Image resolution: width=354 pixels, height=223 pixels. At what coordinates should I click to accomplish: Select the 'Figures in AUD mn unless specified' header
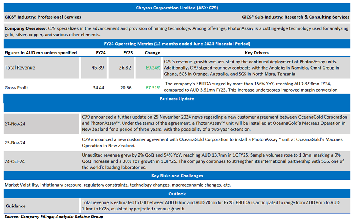[x=41, y=53]
